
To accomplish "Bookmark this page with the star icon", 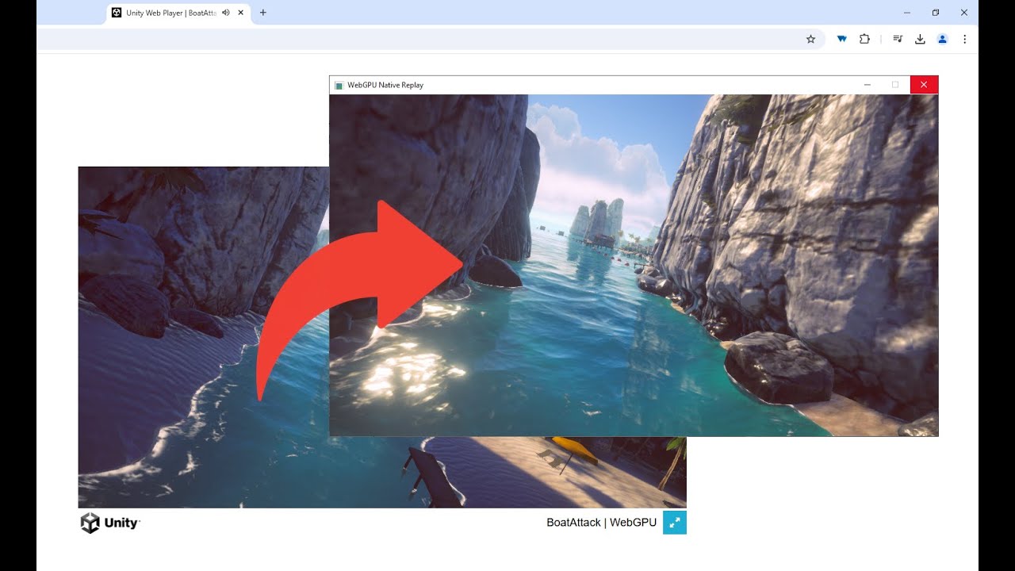I will click(x=810, y=39).
